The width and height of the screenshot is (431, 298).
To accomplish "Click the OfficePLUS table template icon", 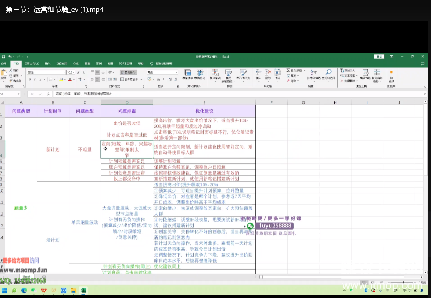I will pos(188,73).
